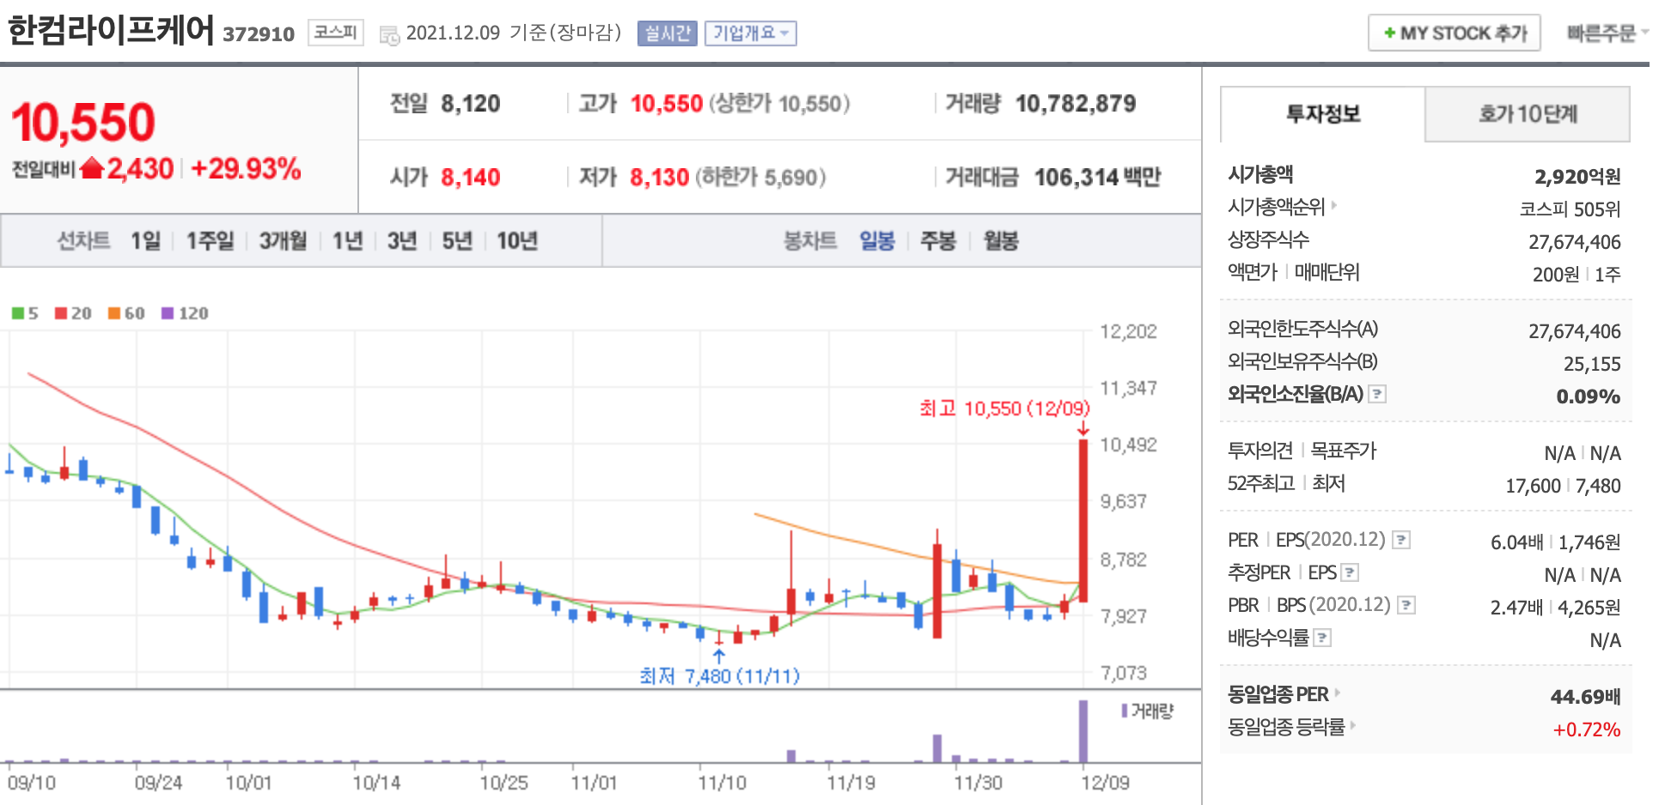Screen dimensions: 1665x805
Task: Click the +29.93% change rate
Action: 246,169
